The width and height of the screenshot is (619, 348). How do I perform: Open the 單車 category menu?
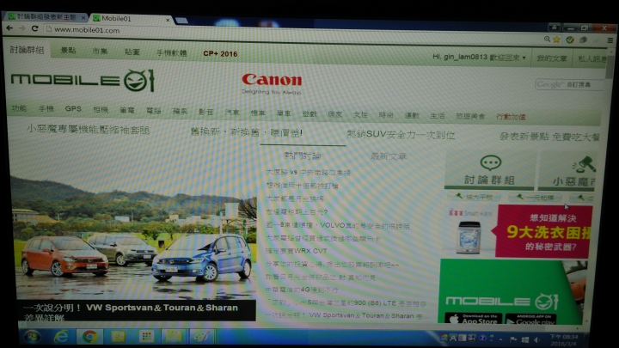coord(284,113)
